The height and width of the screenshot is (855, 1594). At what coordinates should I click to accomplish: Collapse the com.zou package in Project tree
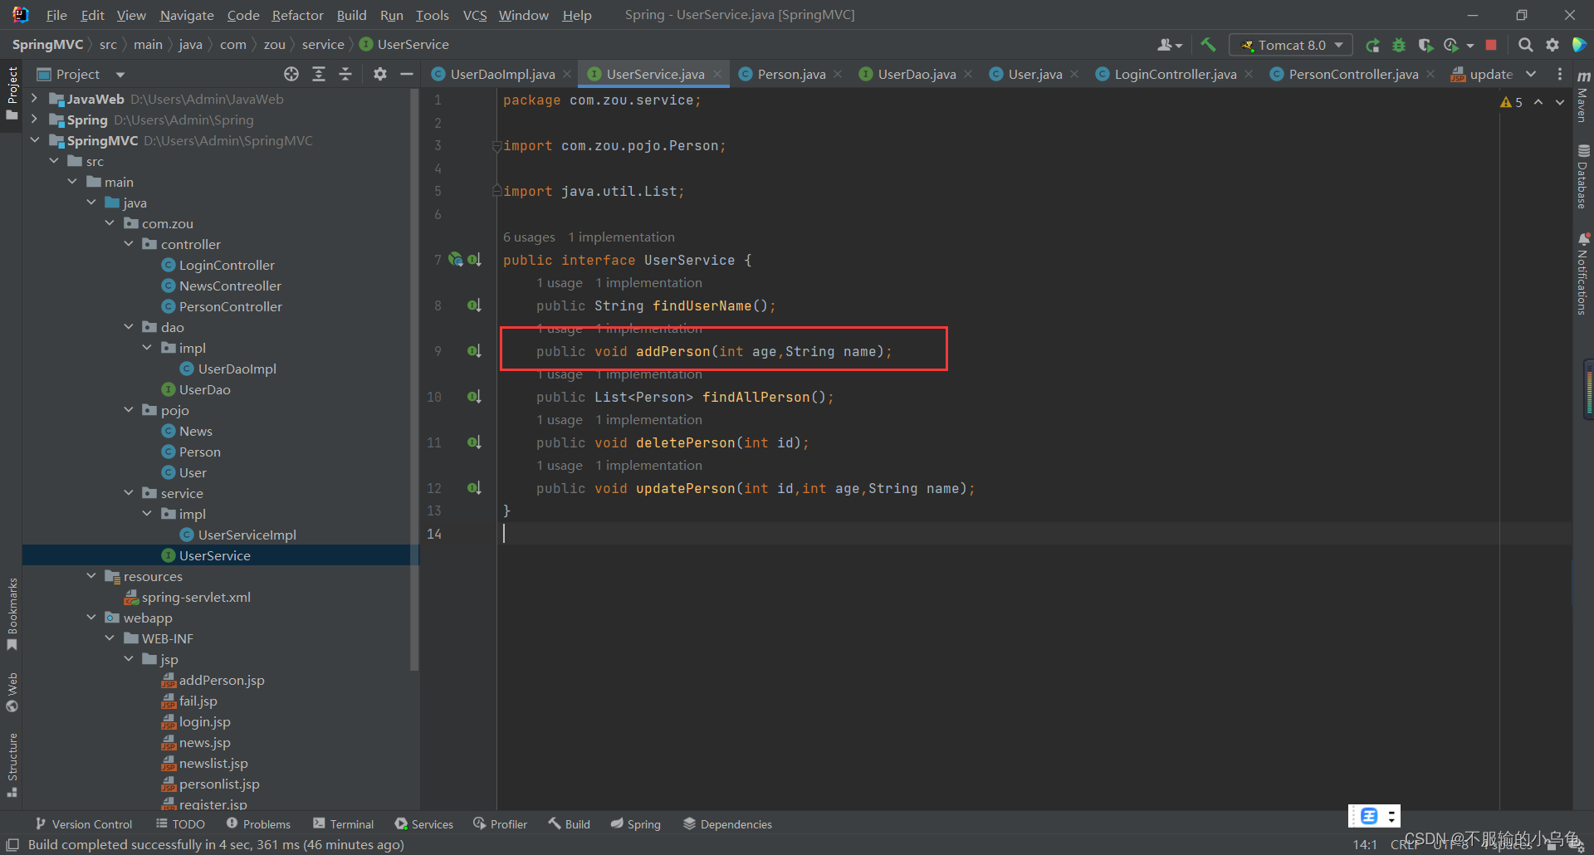point(110,222)
